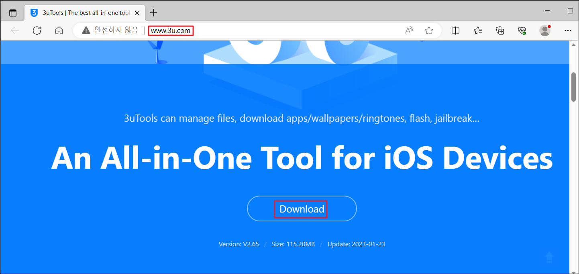Screen dimensions: 579x274
Task: Click the www.3u.com address field
Action: coord(171,31)
